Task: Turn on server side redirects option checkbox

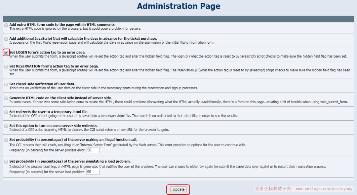Action: (x=6, y=126)
